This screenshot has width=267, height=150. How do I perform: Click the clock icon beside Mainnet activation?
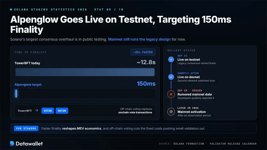click(171, 112)
